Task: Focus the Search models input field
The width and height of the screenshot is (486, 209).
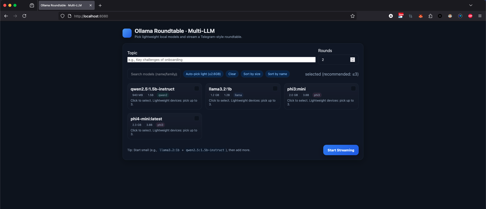Action: click(154, 74)
